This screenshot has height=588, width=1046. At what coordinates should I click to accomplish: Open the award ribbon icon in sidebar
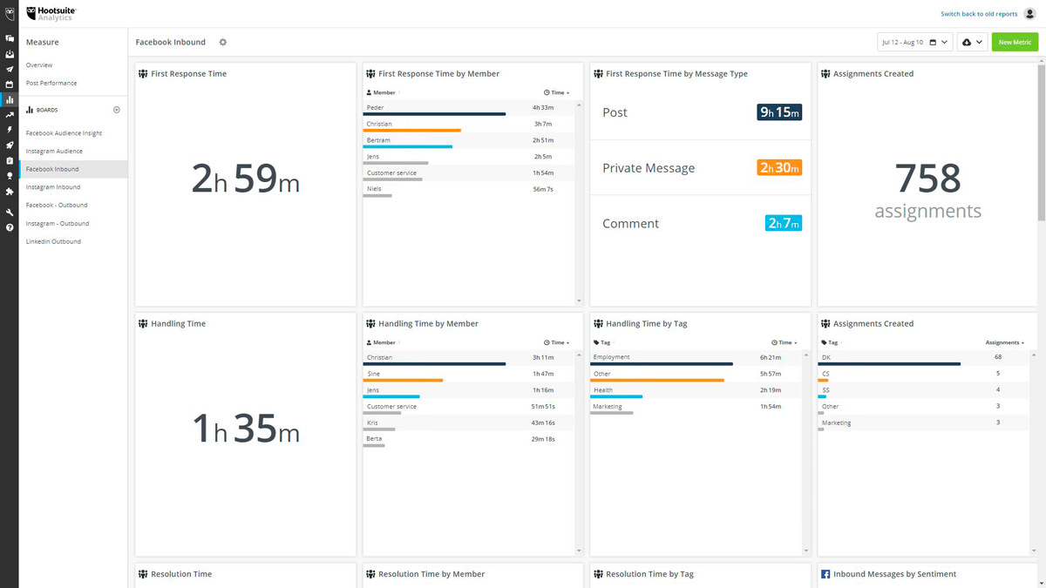[x=10, y=176]
